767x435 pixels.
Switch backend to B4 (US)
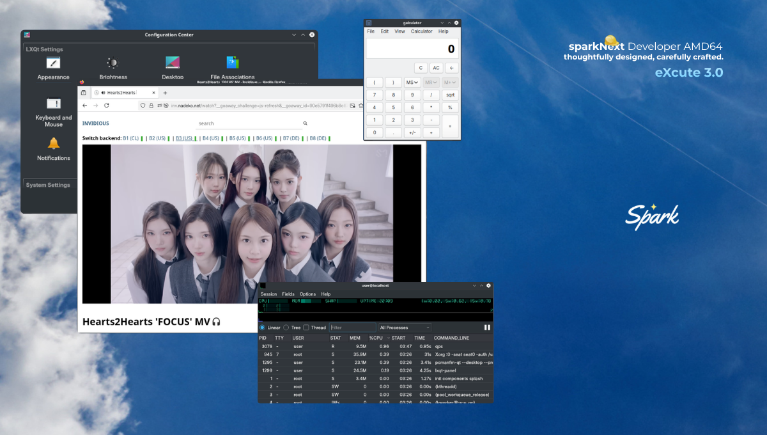click(210, 138)
